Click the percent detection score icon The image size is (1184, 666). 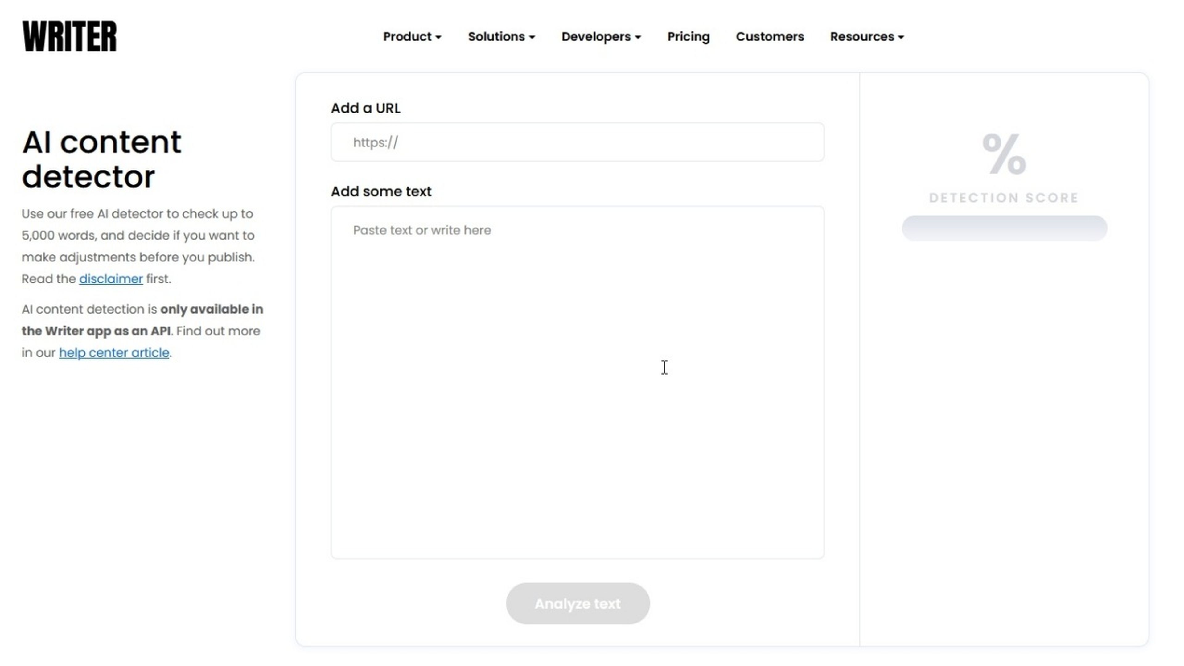click(1004, 154)
